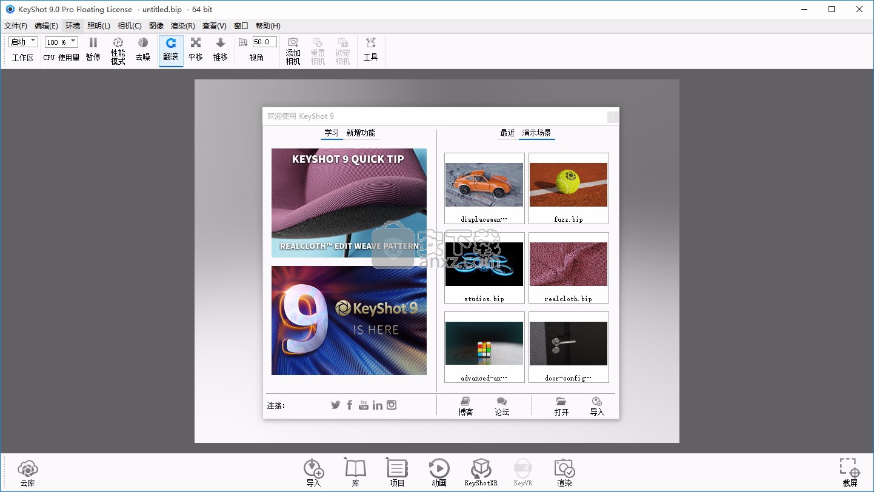Viewport: 874px width, 492px height.
Task: Select the dolly (推移) camera tool
Action: 220,50
